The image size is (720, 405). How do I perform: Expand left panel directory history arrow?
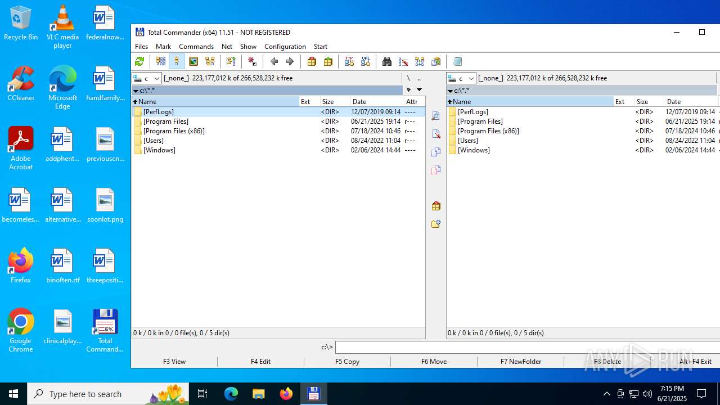click(x=136, y=91)
